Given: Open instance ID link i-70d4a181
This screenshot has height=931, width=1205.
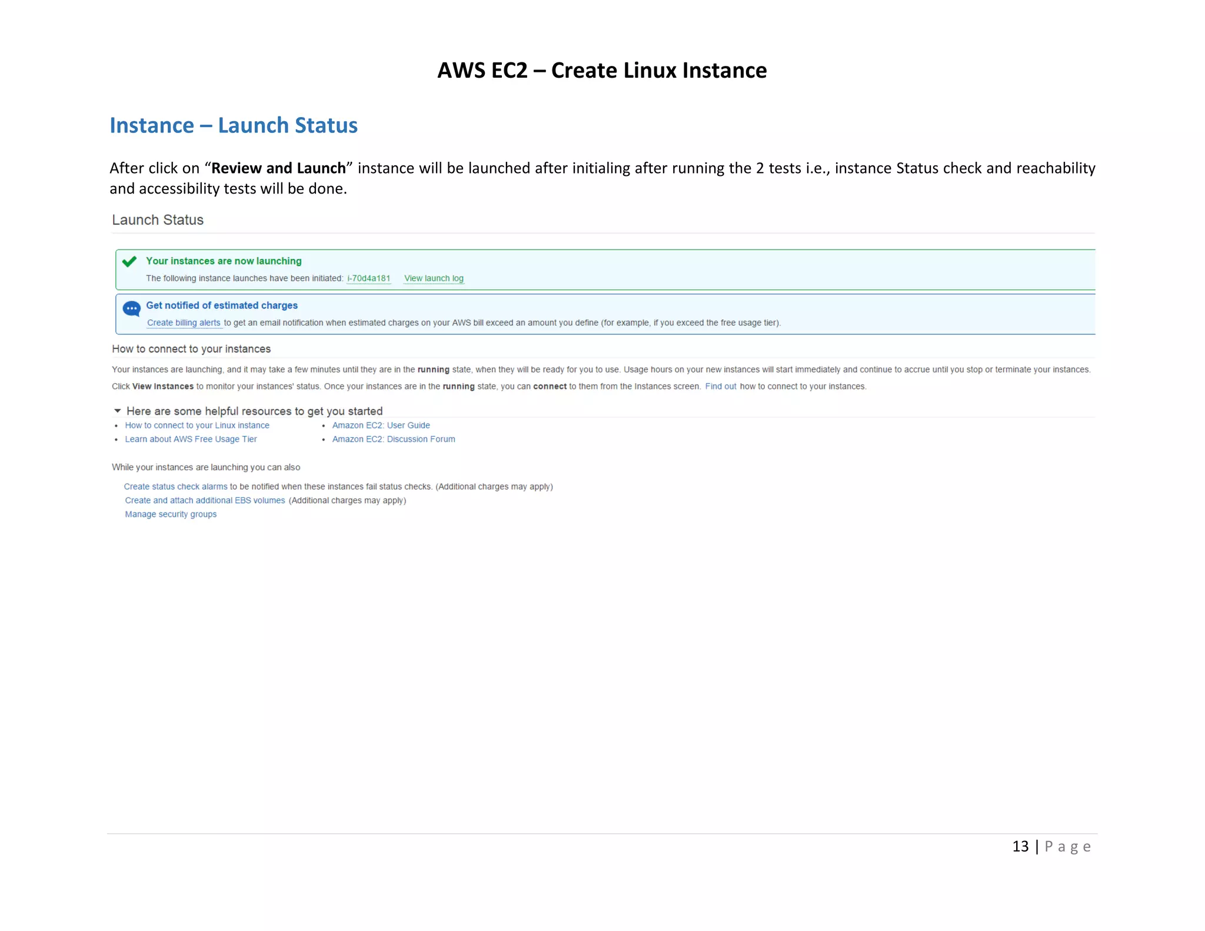Looking at the screenshot, I should pos(369,278).
